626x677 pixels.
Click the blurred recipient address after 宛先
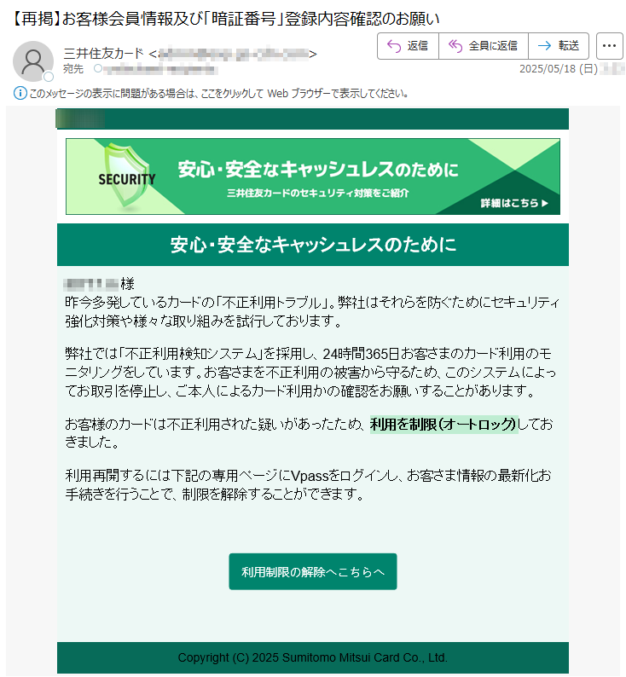pyautogui.click(x=159, y=69)
